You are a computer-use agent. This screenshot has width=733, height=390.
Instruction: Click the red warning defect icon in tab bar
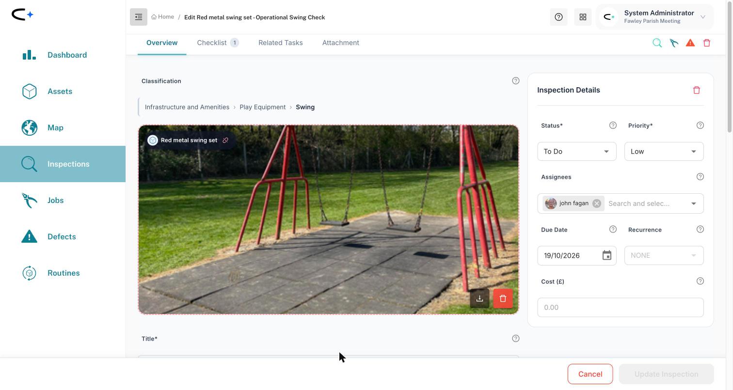pos(690,43)
